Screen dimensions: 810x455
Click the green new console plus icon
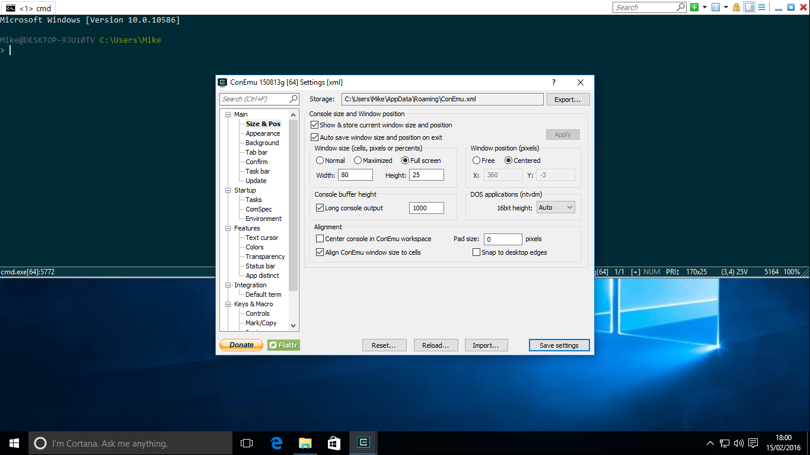coord(694,7)
